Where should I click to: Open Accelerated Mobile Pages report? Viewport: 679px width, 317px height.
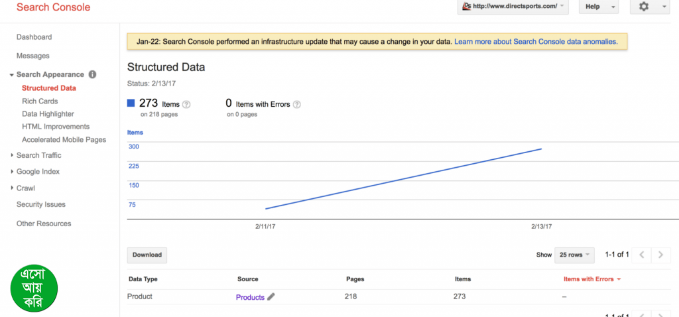tap(64, 140)
